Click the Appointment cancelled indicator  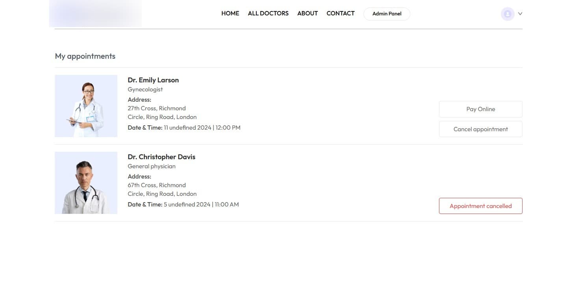click(x=480, y=206)
